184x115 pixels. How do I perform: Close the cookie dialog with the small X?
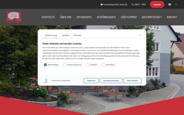tap(140, 35)
